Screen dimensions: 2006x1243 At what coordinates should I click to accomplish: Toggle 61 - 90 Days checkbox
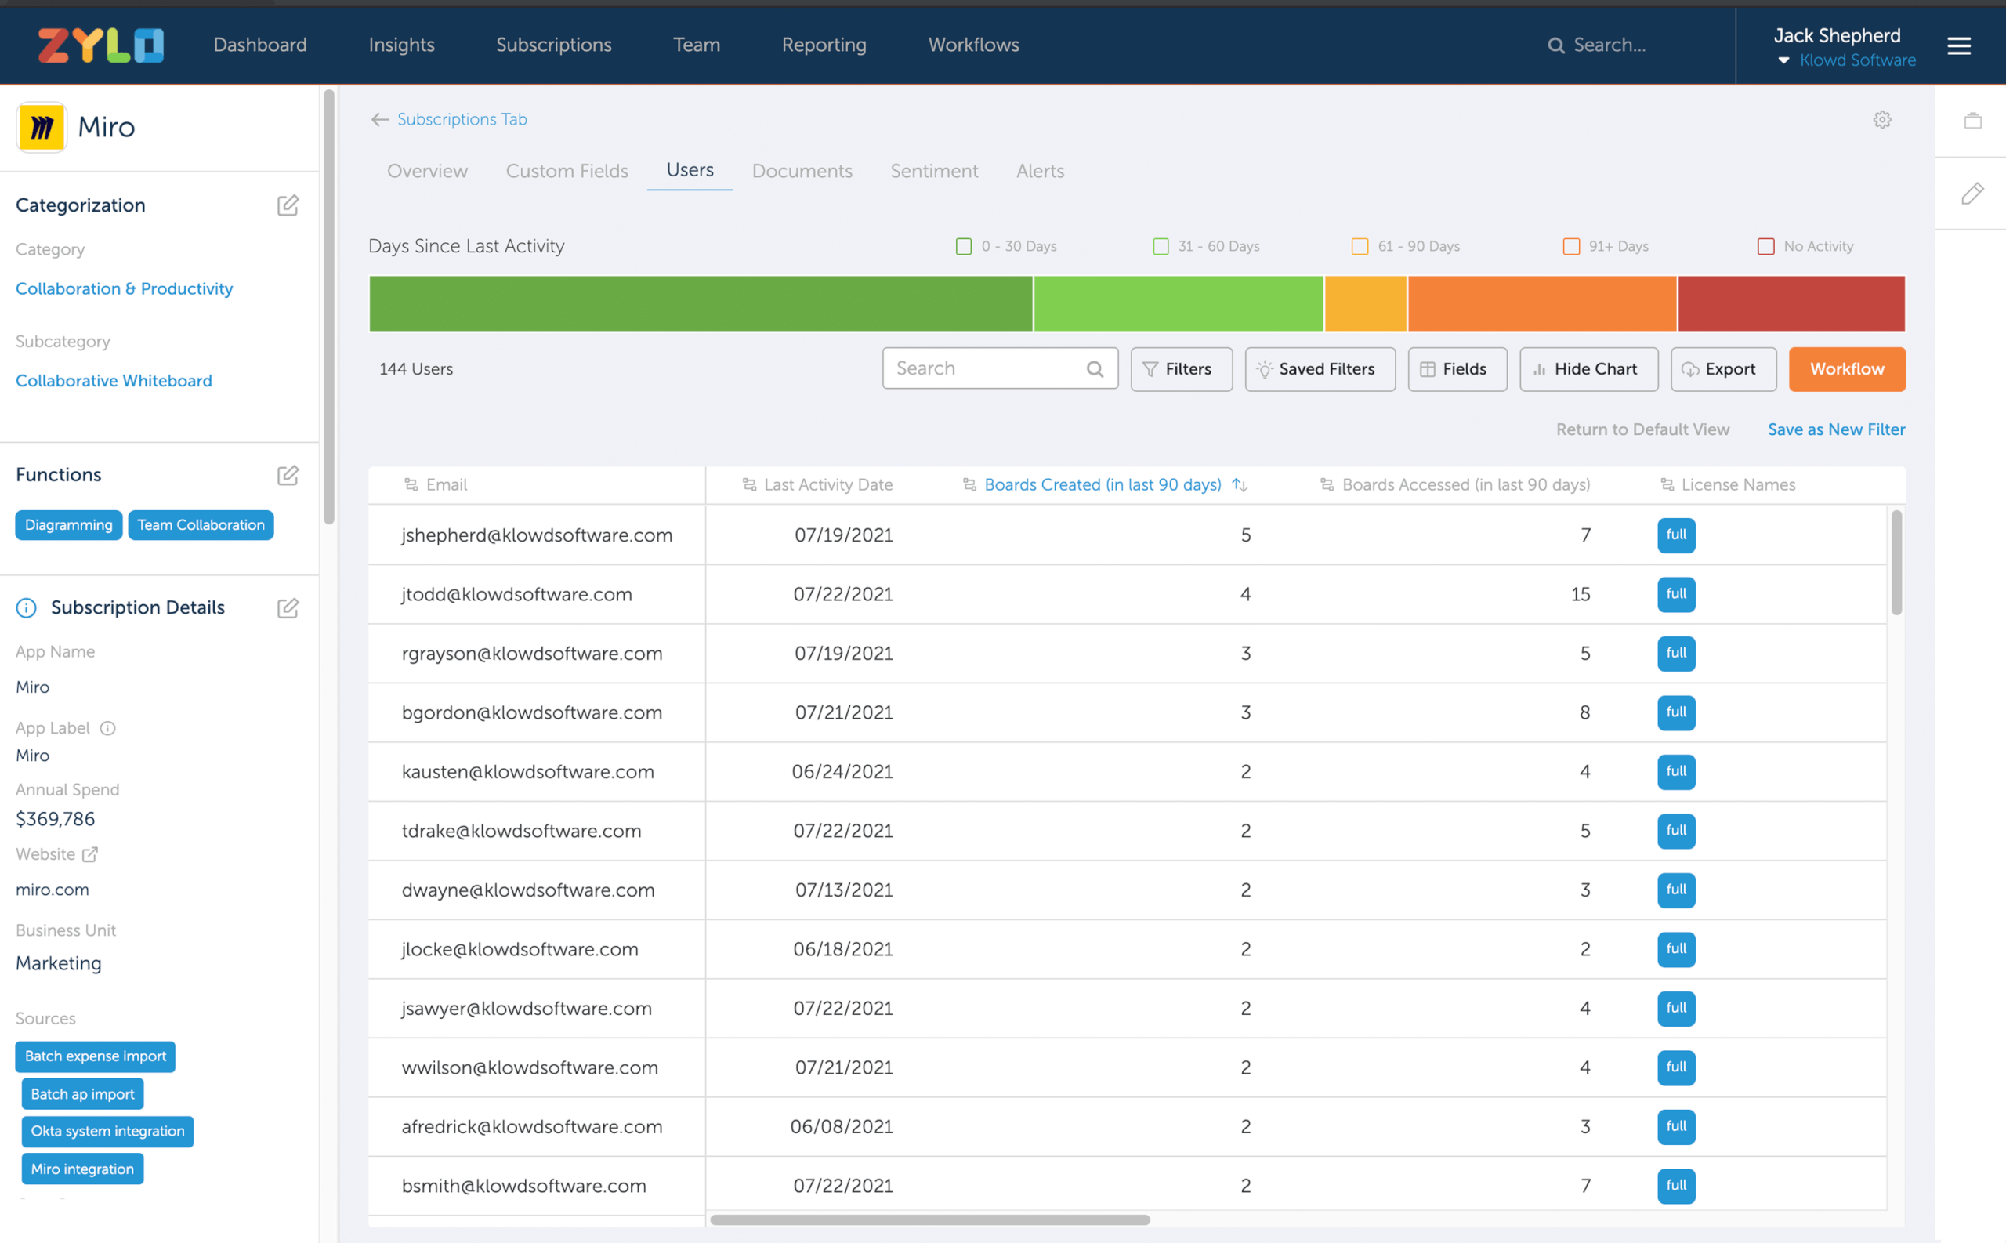1360,246
